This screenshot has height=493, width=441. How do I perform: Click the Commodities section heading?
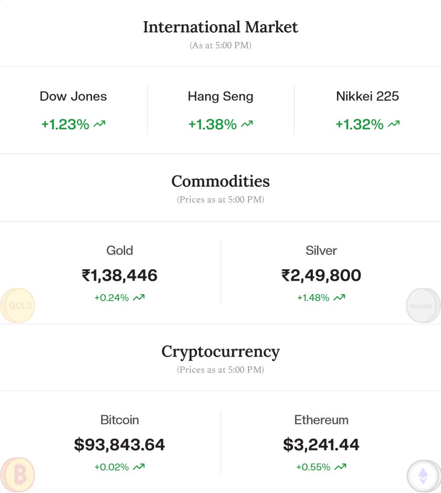coord(220,181)
